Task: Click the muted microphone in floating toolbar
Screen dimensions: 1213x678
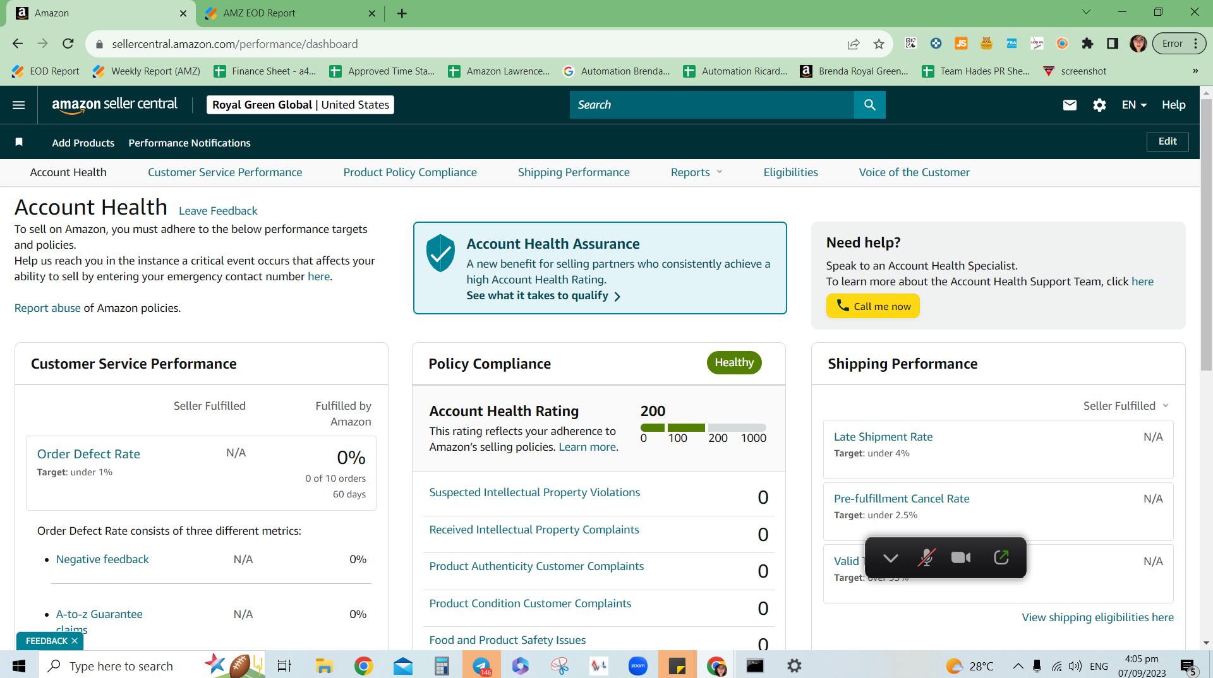Action: pyautogui.click(x=926, y=557)
